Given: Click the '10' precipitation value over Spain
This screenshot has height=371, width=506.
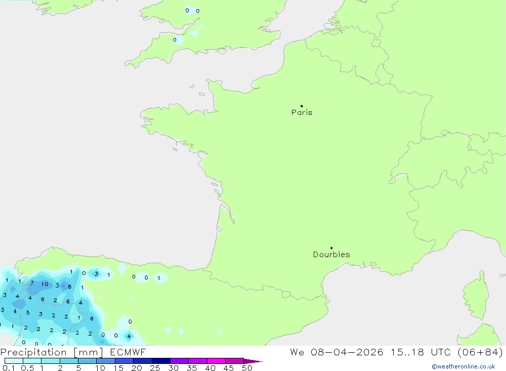Looking at the screenshot, I should pos(45,284).
